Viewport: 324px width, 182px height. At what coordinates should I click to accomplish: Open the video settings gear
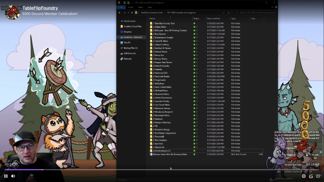304,176
